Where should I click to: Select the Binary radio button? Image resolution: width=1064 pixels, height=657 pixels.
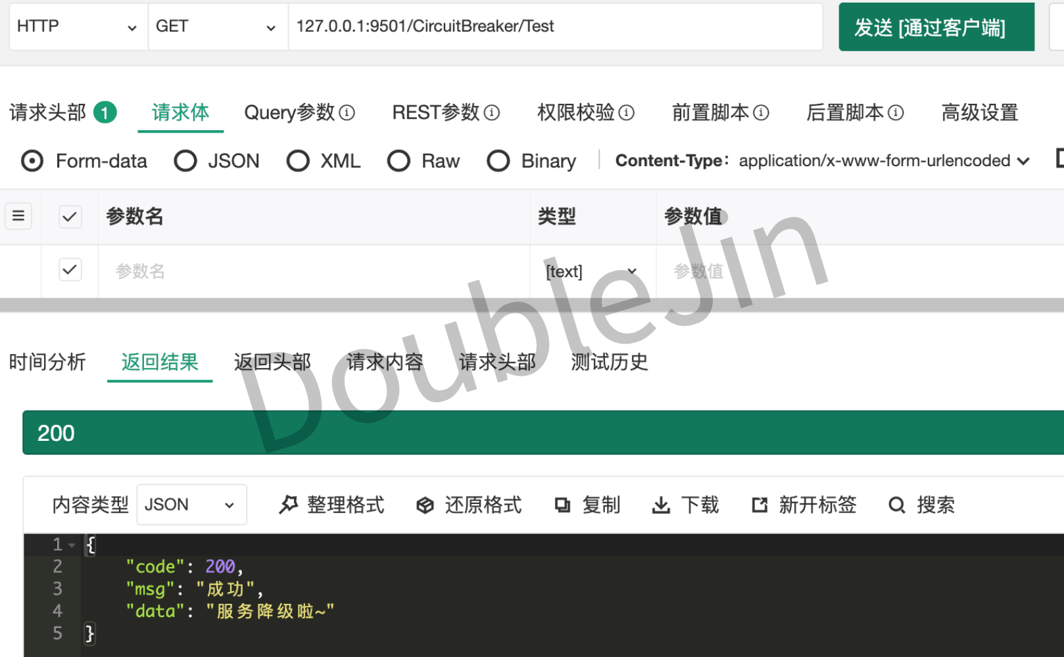tap(498, 161)
